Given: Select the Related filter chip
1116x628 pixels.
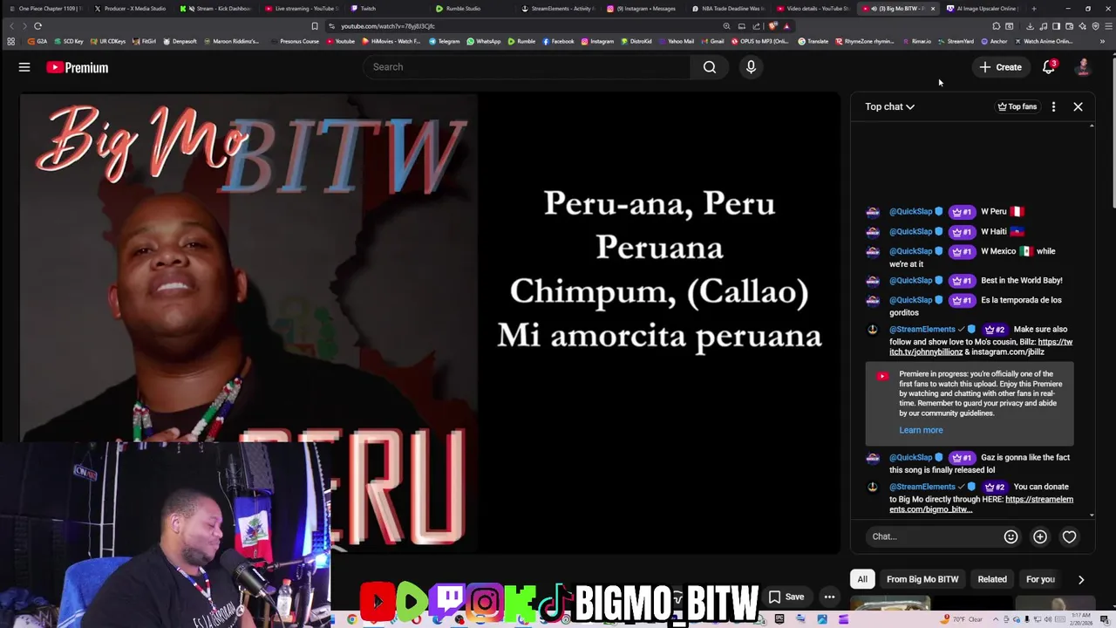Looking at the screenshot, I should click(992, 579).
